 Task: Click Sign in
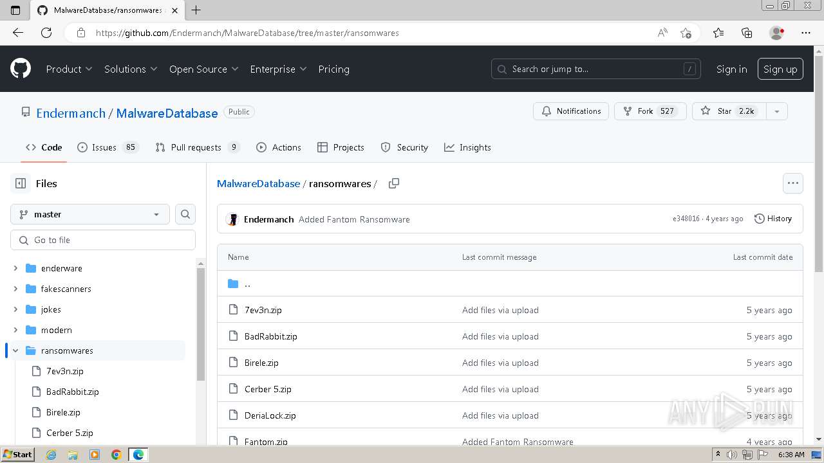coord(732,69)
